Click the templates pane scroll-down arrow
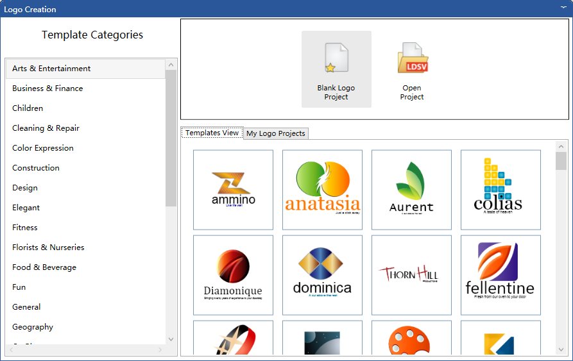 pyautogui.click(x=561, y=349)
